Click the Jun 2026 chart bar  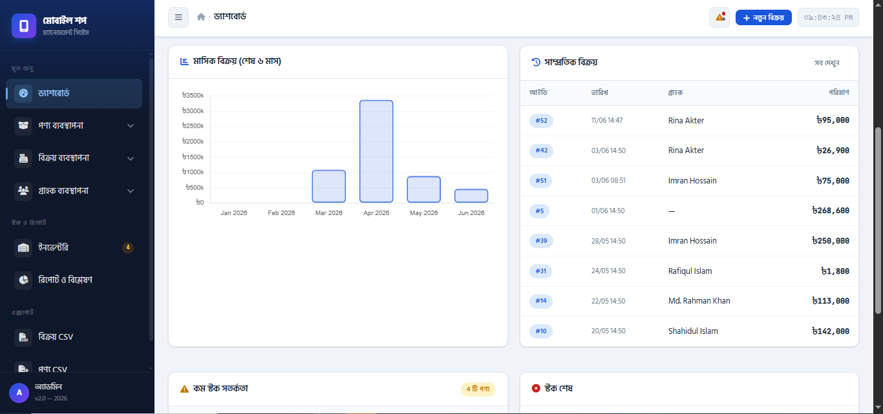[471, 196]
